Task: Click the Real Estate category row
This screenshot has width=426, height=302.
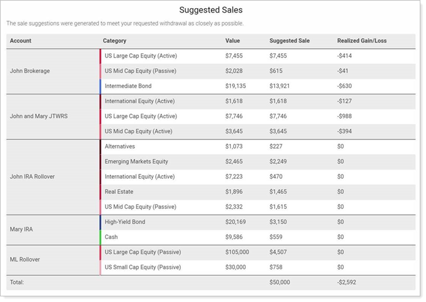Action: pos(119,192)
